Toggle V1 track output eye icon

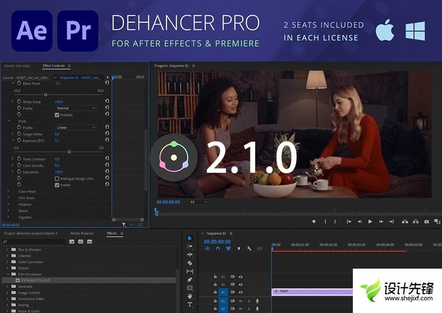click(x=241, y=293)
